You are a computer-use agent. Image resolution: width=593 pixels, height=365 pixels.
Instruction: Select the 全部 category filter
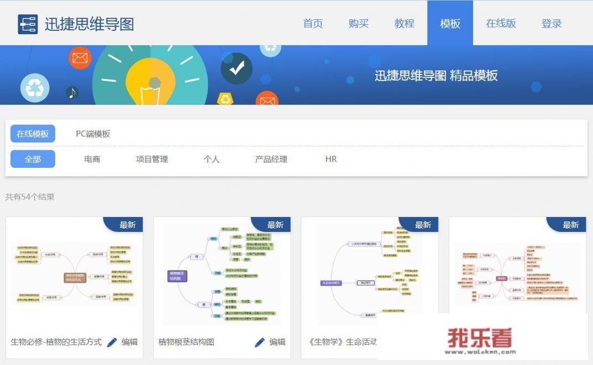coord(33,159)
